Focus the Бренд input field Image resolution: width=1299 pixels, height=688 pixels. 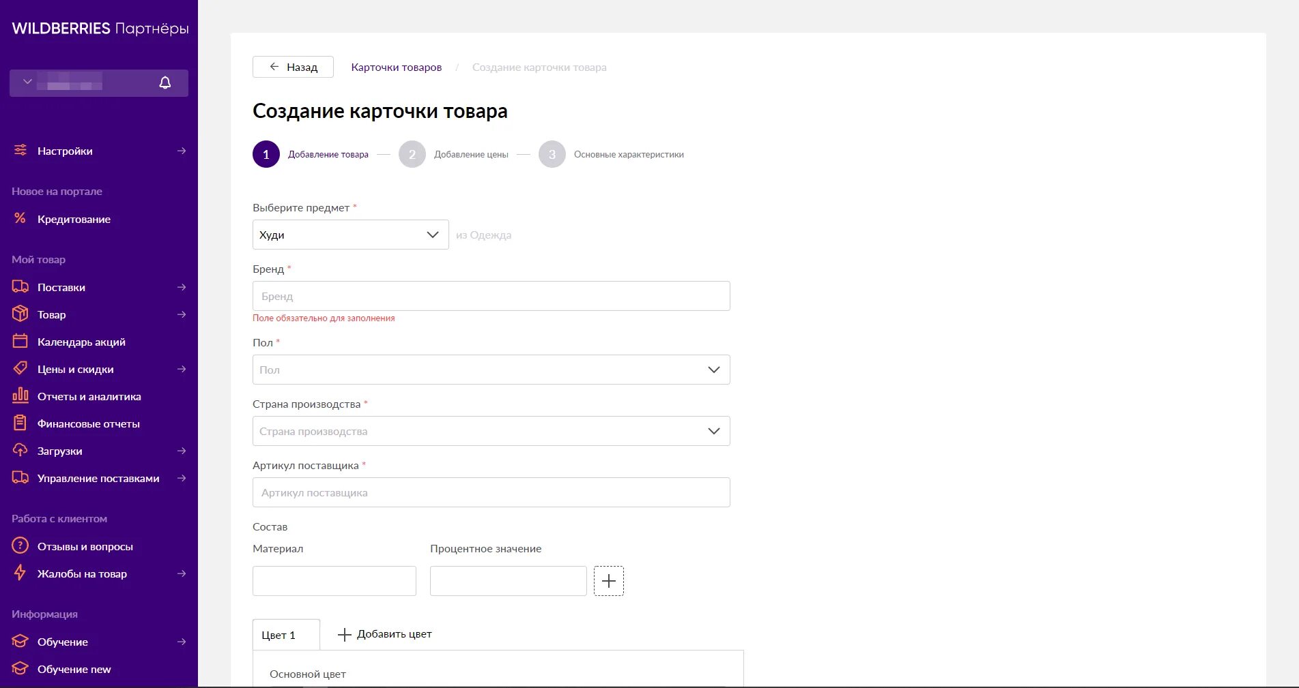click(x=491, y=296)
